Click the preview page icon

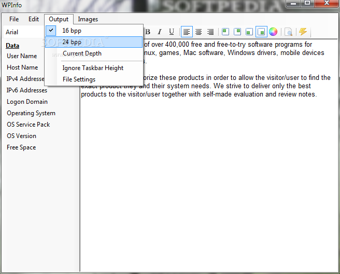click(288, 32)
